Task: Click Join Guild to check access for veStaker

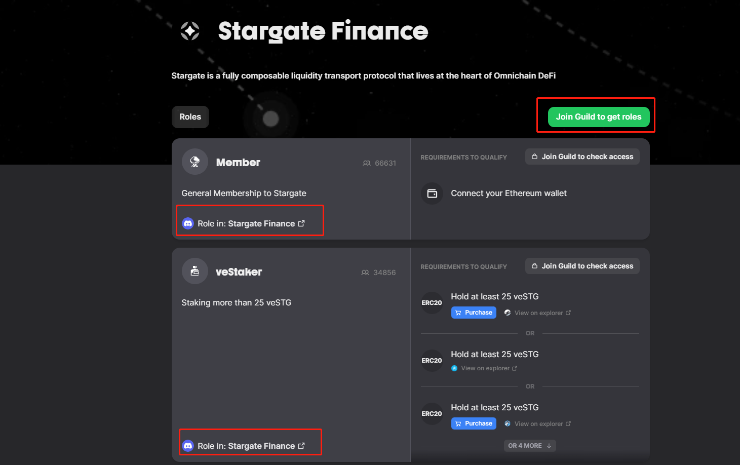Action: click(x=582, y=266)
